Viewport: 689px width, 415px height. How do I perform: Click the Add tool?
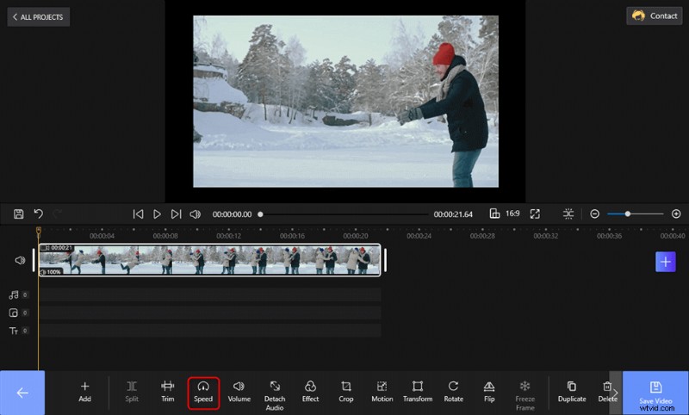pos(84,392)
